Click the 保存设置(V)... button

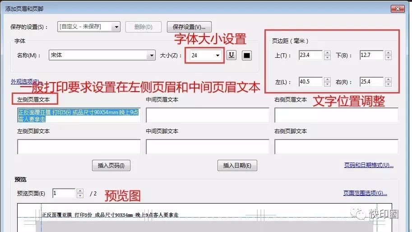point(189,27)
